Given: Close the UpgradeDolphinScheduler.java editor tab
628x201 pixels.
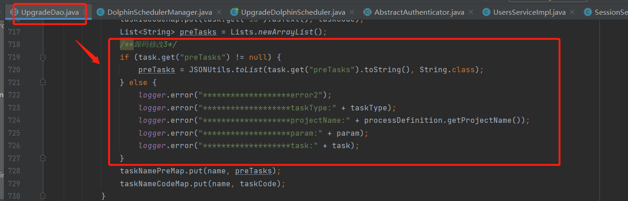Looking at the screenshot, I should pyautogui.click(x=352, y=12).
